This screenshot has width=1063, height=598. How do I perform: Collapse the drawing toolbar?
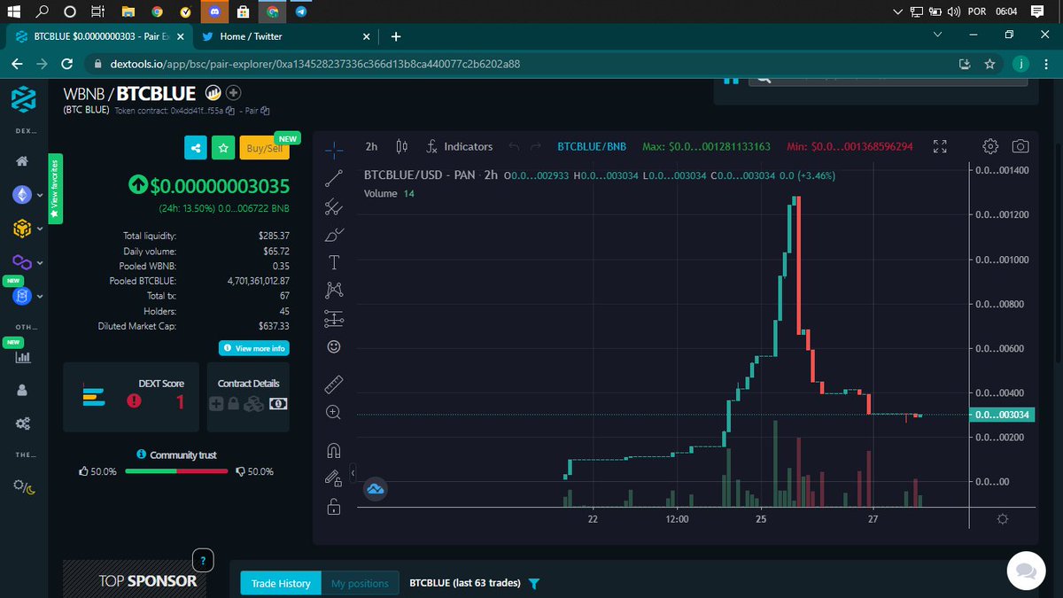point(353,474)
